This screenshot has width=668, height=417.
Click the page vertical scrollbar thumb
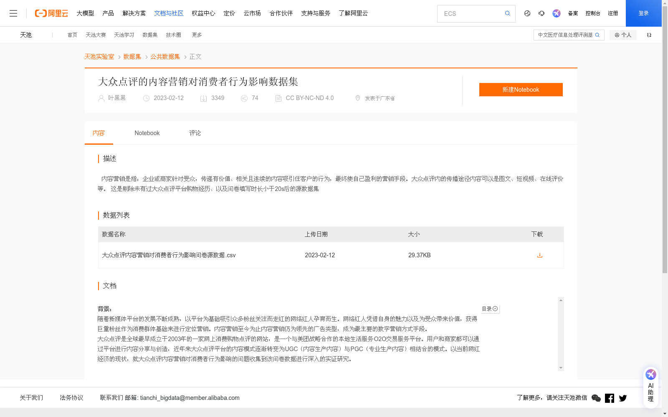(x=665, y=139)
